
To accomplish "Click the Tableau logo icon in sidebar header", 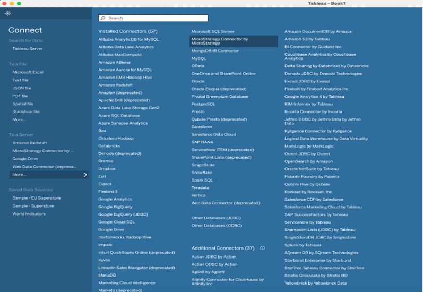I will coord(8,13).
